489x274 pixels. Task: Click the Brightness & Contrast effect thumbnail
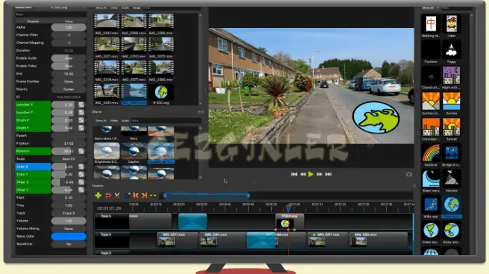pos(106,151)
